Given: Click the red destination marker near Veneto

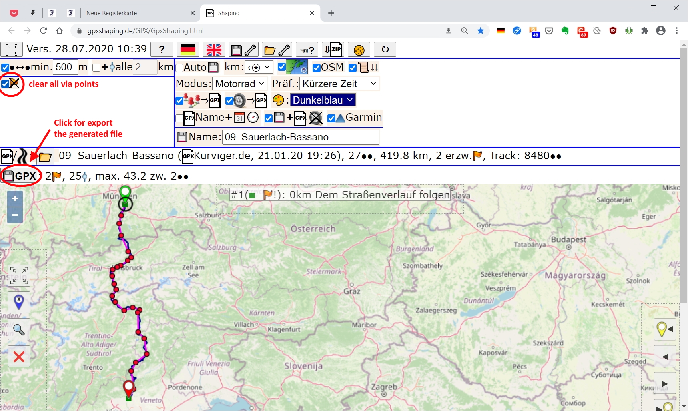Looking at the screenshot, I should pyautogui.click(x=128, y=388).
